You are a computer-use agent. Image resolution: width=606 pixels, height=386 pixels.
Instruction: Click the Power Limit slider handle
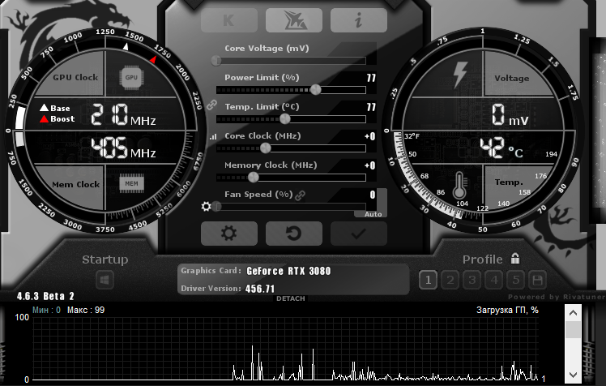[x=316, y=90]
